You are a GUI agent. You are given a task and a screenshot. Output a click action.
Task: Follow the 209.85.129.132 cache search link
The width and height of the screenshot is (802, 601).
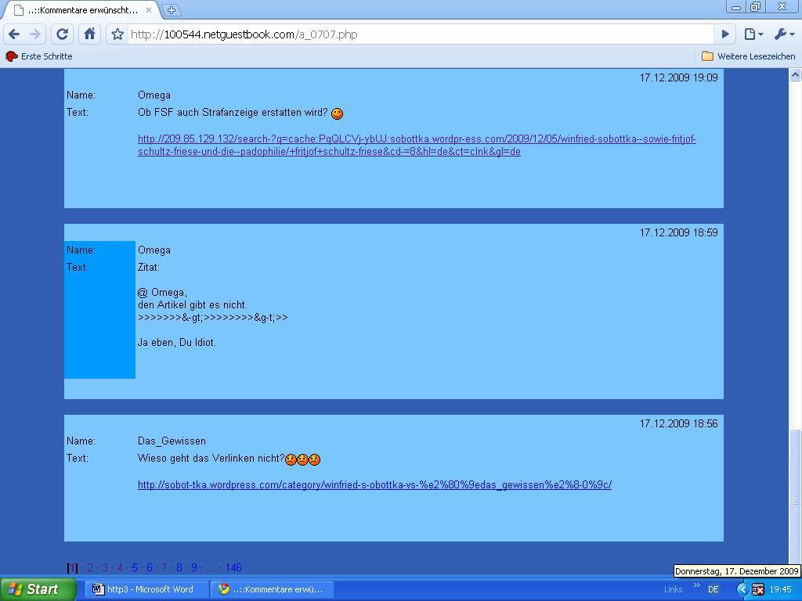[417, 139]
